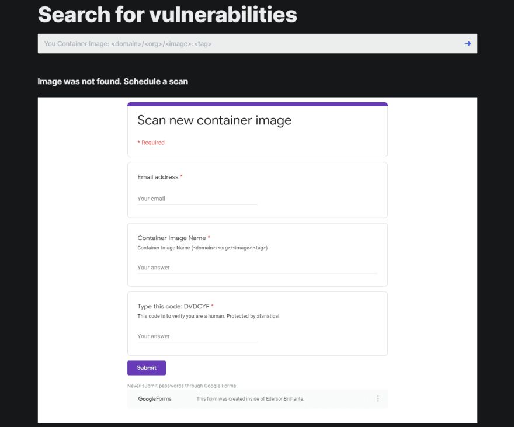Click the blue arrow search submit icon
The width and height of the screenshot is (514, 427).
(467, 44)
